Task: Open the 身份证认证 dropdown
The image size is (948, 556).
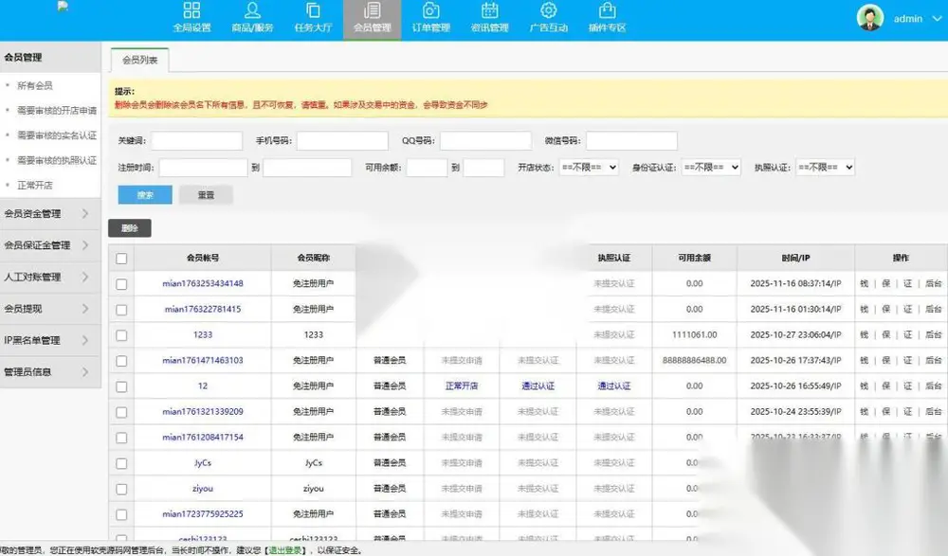Action: coord(711,168)
